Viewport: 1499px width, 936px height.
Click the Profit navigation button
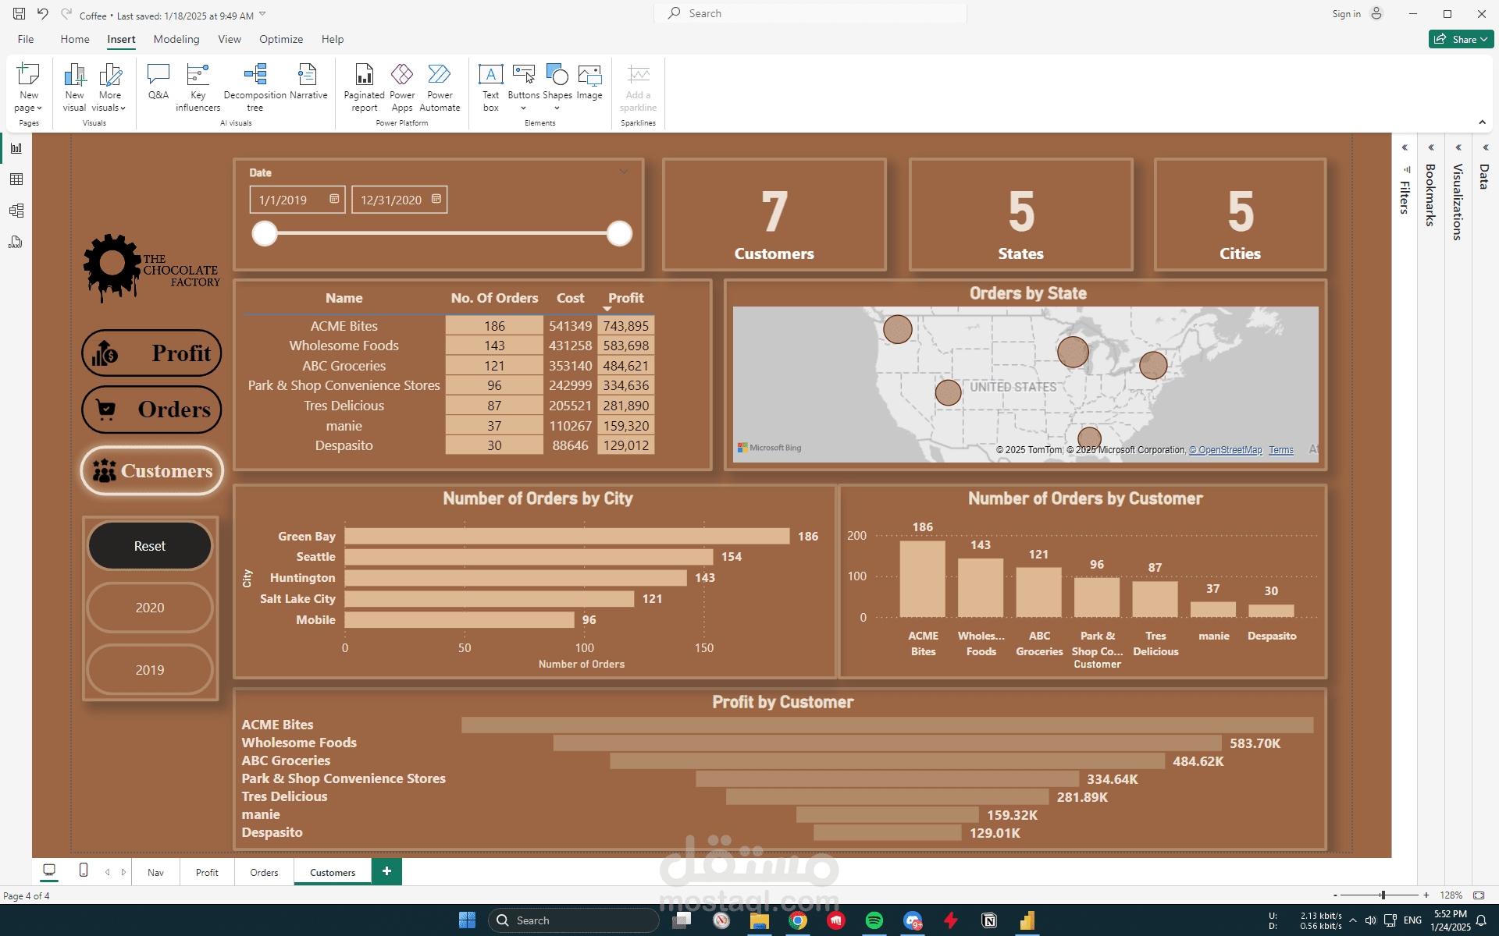click(x=151, y=353)
